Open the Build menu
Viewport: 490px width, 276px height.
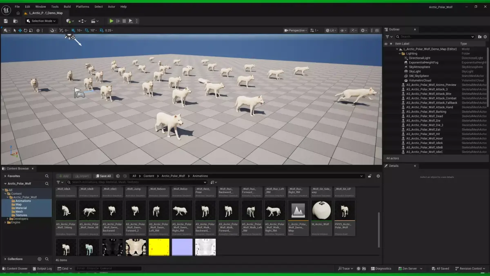[x=67, y=7]
